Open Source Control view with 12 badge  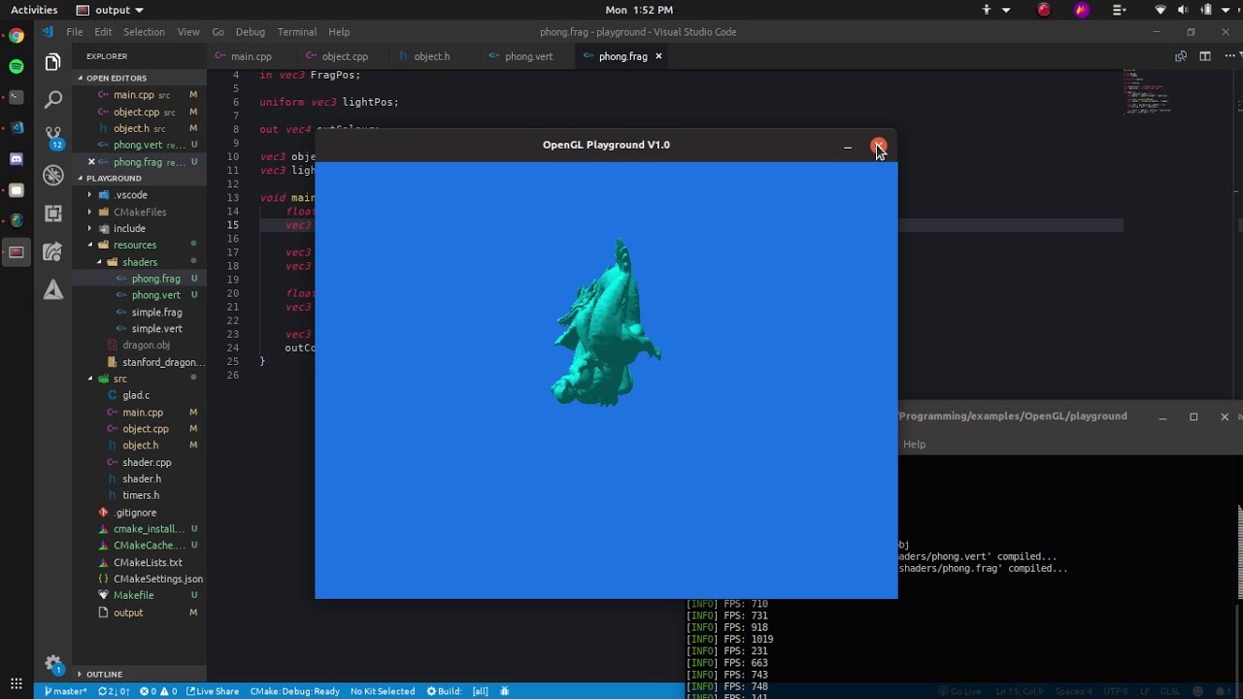pyautogui.click(x=53, y=137)
